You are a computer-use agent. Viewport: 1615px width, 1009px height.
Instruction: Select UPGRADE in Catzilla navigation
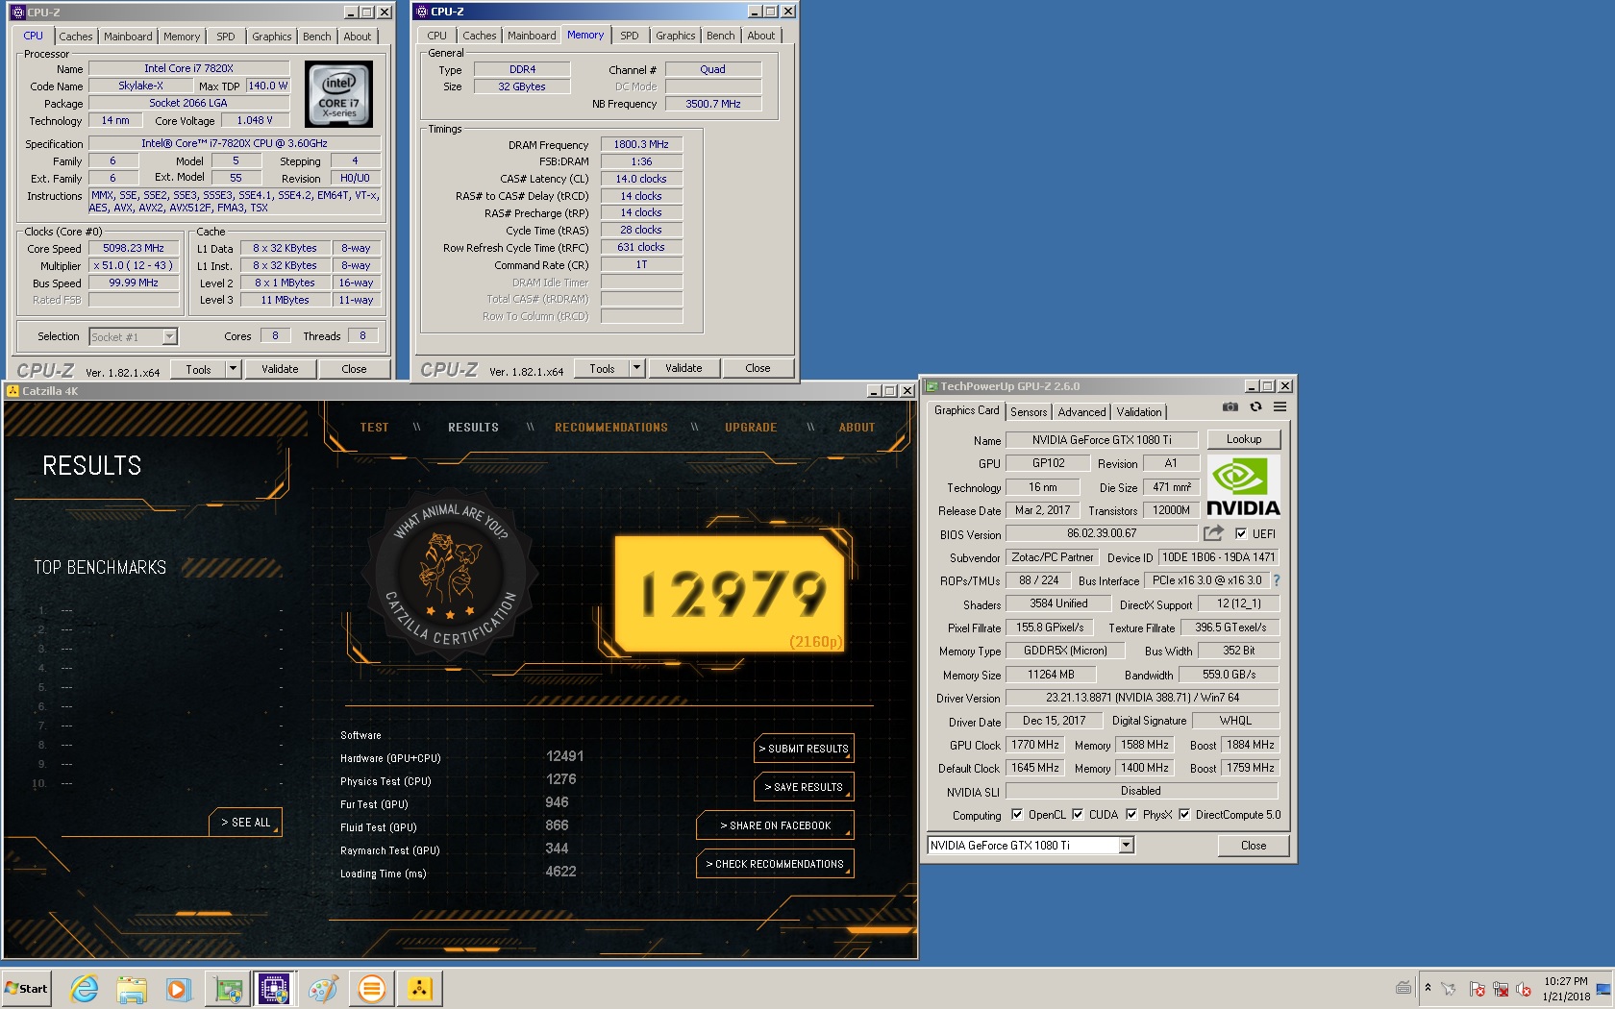click(x=751, y=428)
